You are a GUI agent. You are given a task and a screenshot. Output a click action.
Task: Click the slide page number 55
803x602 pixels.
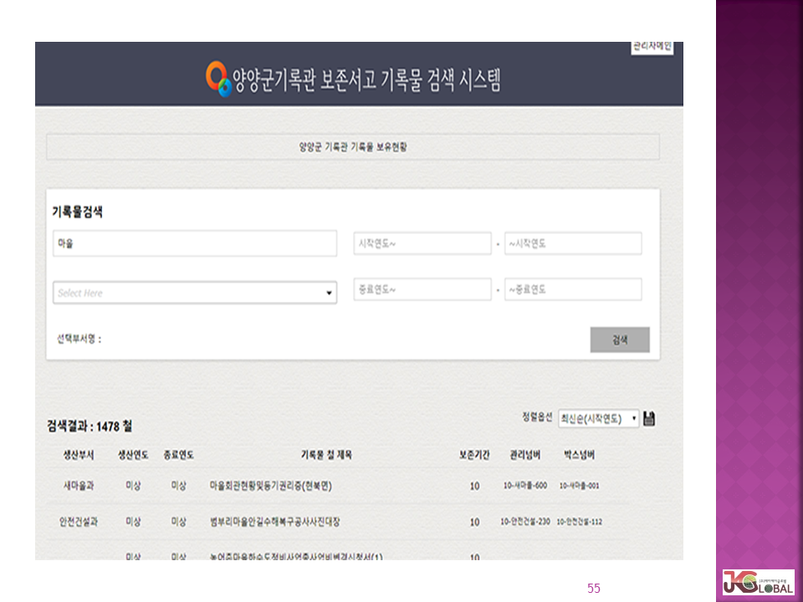pyautogui.click(x=594, y=588)
